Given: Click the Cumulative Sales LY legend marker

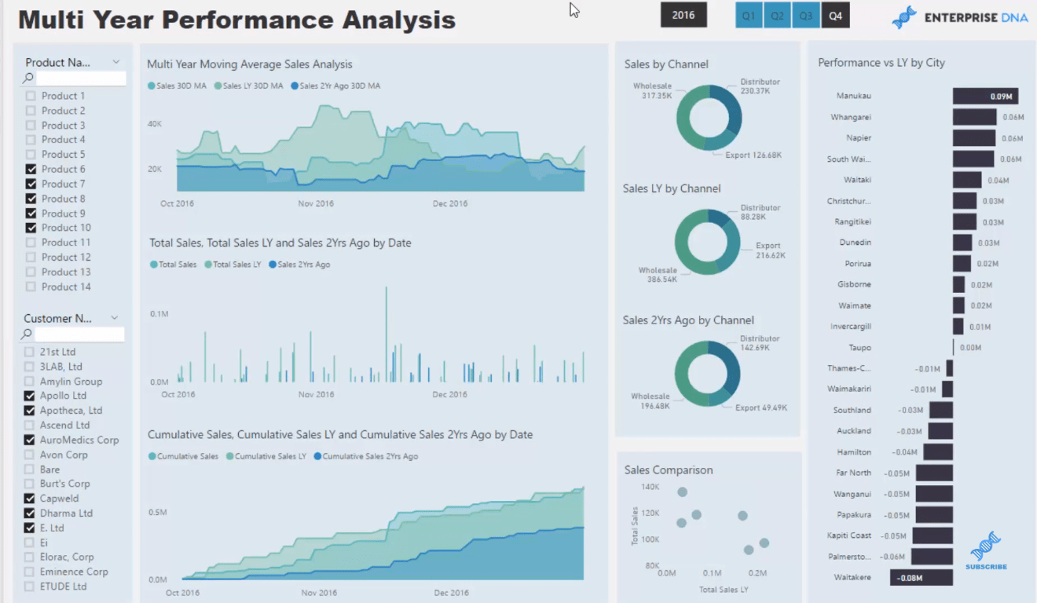Looking at the screenshot, I should [x=229, y=456].
